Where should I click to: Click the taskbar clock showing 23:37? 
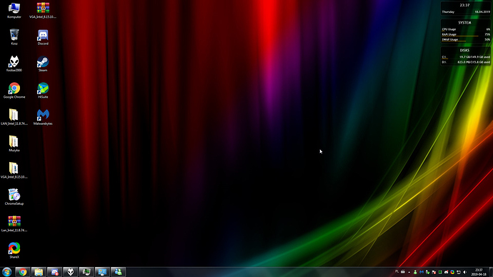(x=479, y=272)
